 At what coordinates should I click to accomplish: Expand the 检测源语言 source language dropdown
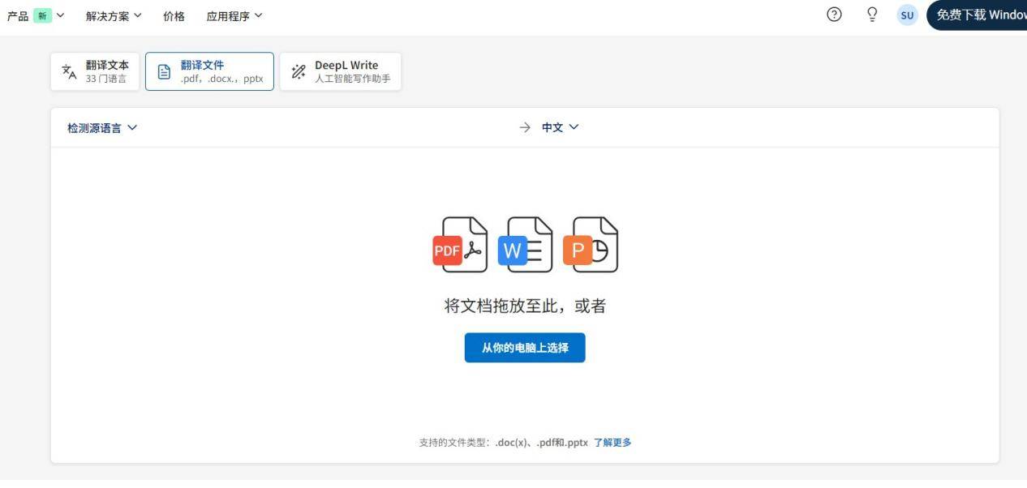coord(102,127)
